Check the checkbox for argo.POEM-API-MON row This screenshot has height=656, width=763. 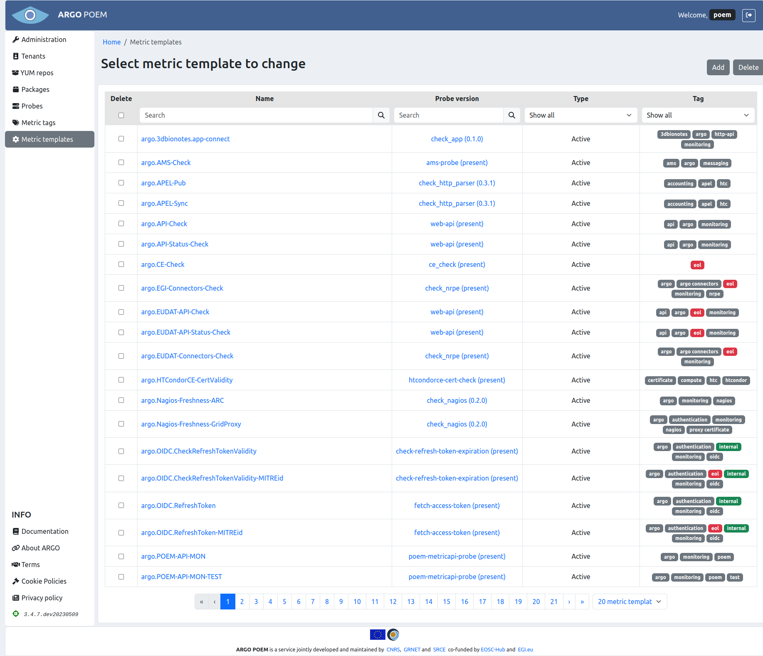[x=121, y=556]
